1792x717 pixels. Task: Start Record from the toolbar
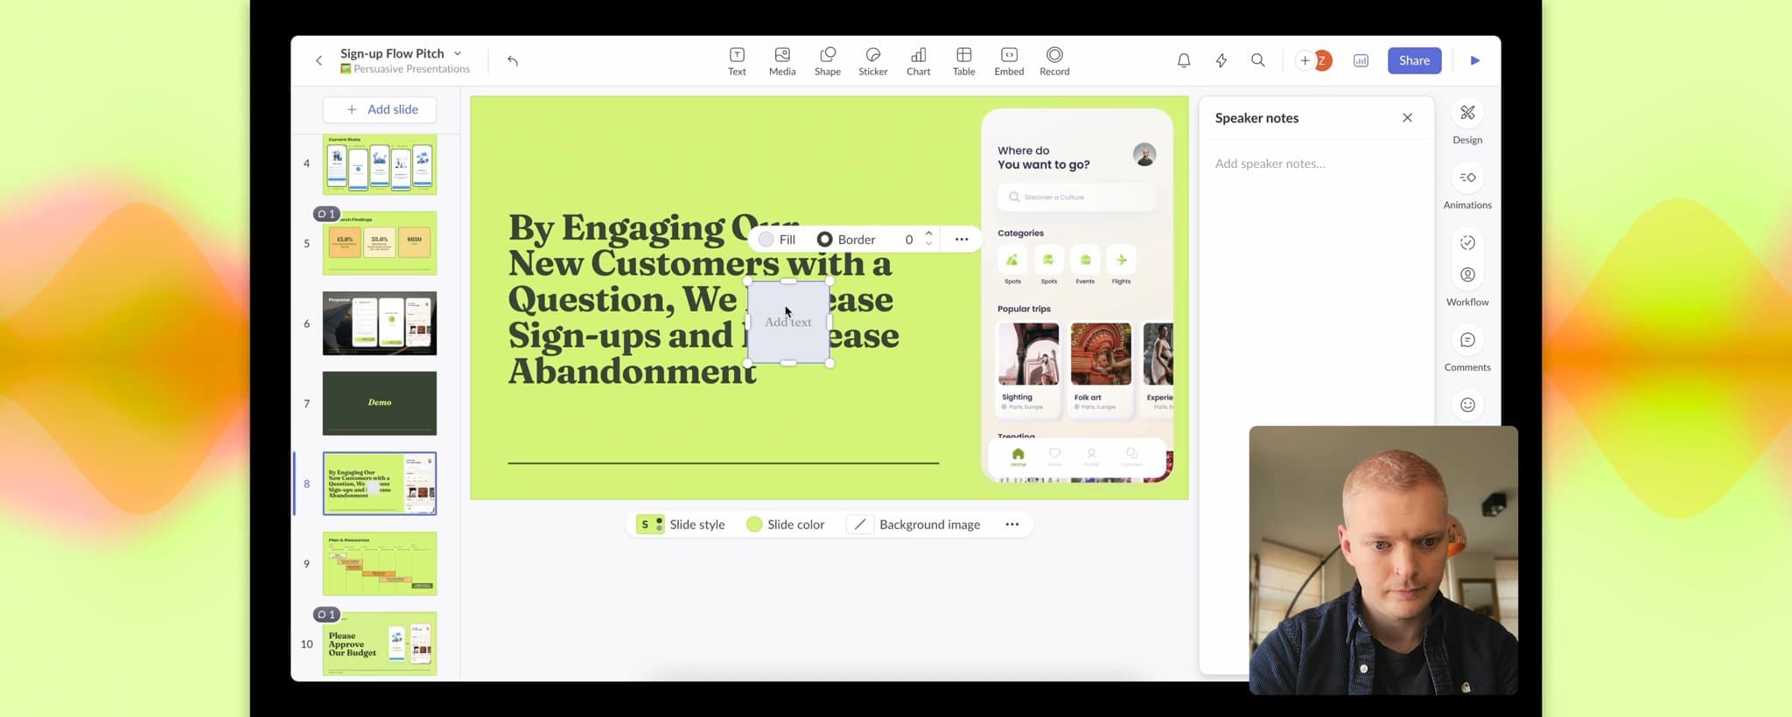[1054, 61]
